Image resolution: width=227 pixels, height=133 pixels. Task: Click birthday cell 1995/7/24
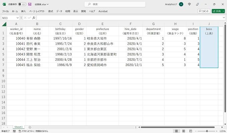click(60, 44)
